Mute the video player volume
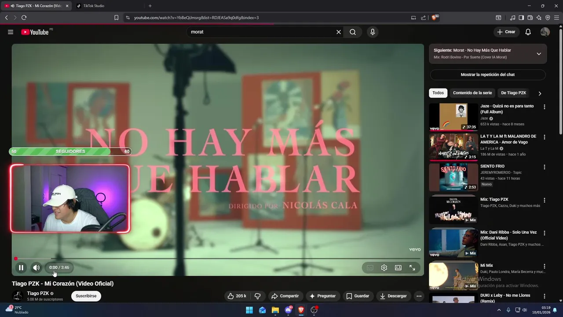Screen dimensions: 563x317 tap(37, 267)
